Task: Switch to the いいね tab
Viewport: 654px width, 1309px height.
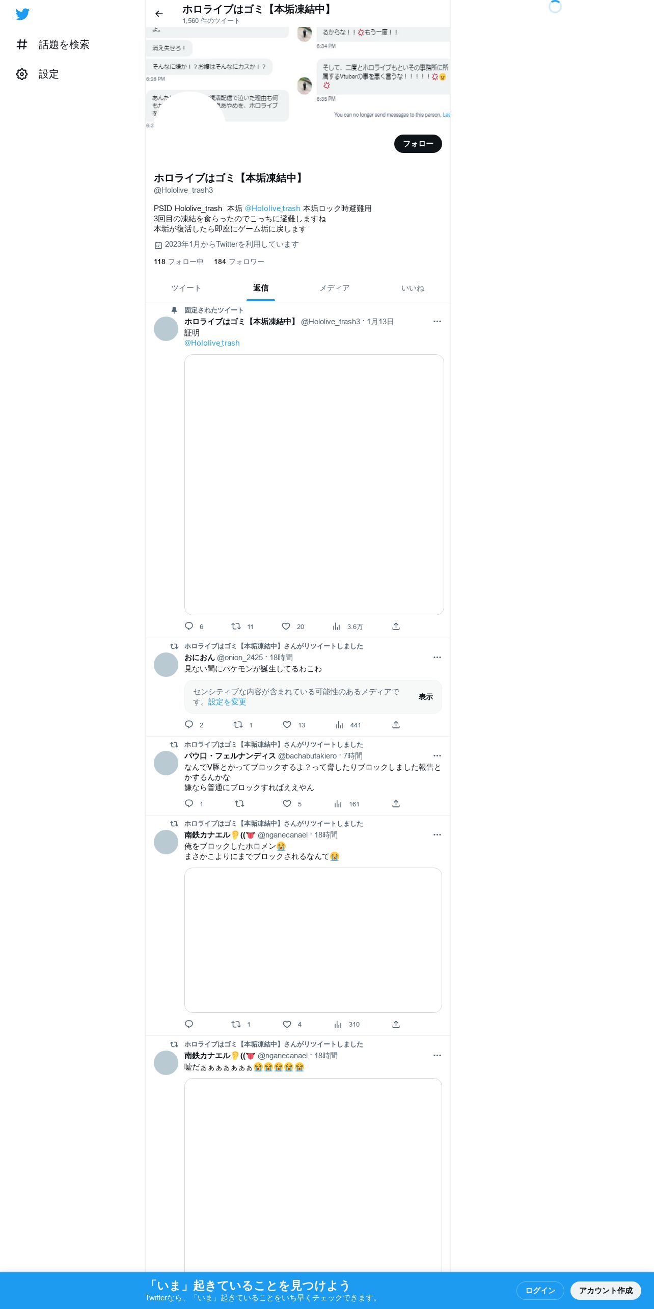Action: pyautogui.click(x=413, y=288)
